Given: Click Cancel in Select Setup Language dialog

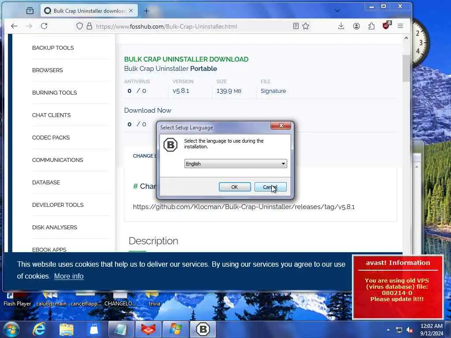Looking at the screenshot, I should (x=270, y=187).
